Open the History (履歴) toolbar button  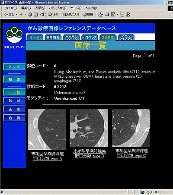(88, 14)
